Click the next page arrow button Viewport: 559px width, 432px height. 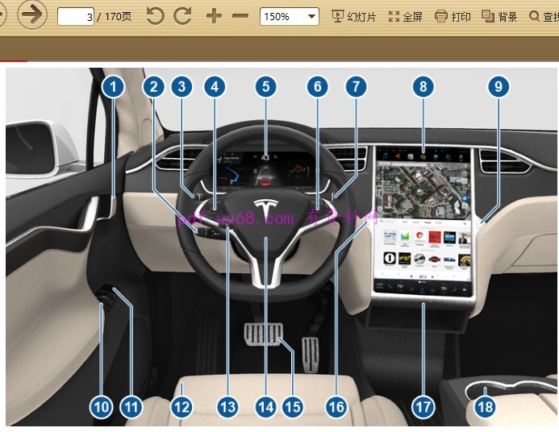pyautogui.click(x=31, y=15)
